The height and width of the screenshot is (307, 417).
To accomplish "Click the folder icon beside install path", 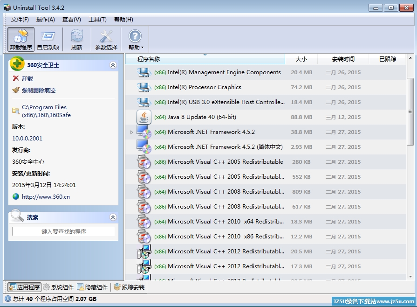I will coord(16,111).
